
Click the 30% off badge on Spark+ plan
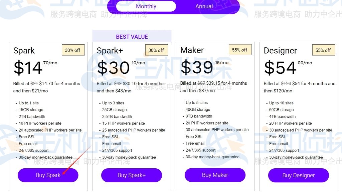point(157,50)
